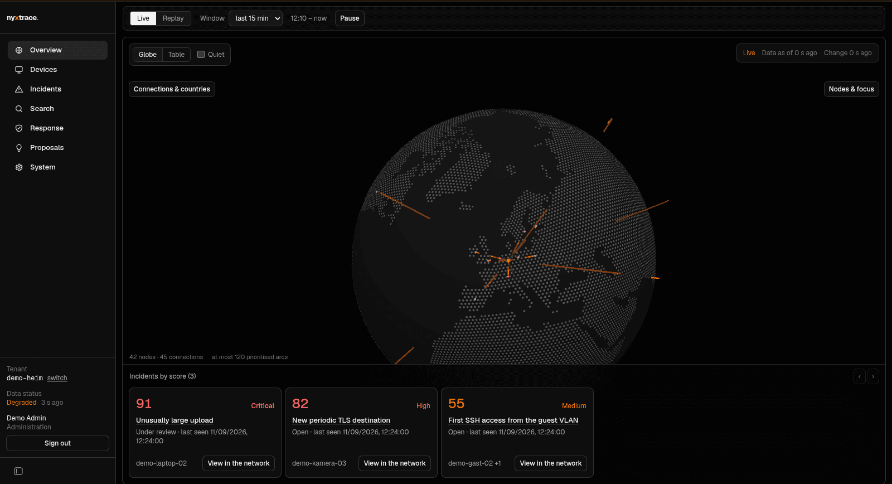Collapse sidebar using the panel icon
This screenshot has width=892, height=484.
click(18, 471)
